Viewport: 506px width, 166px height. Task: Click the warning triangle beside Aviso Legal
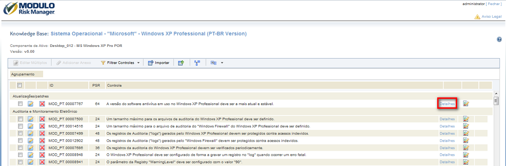click(x=477, y=17)
